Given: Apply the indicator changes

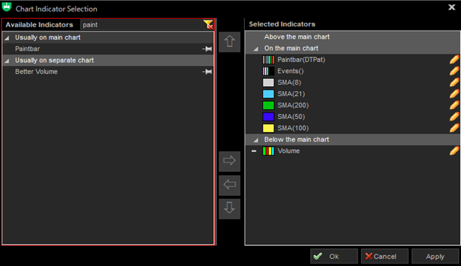Looking at the screenshot, I should tap(435, 256).
